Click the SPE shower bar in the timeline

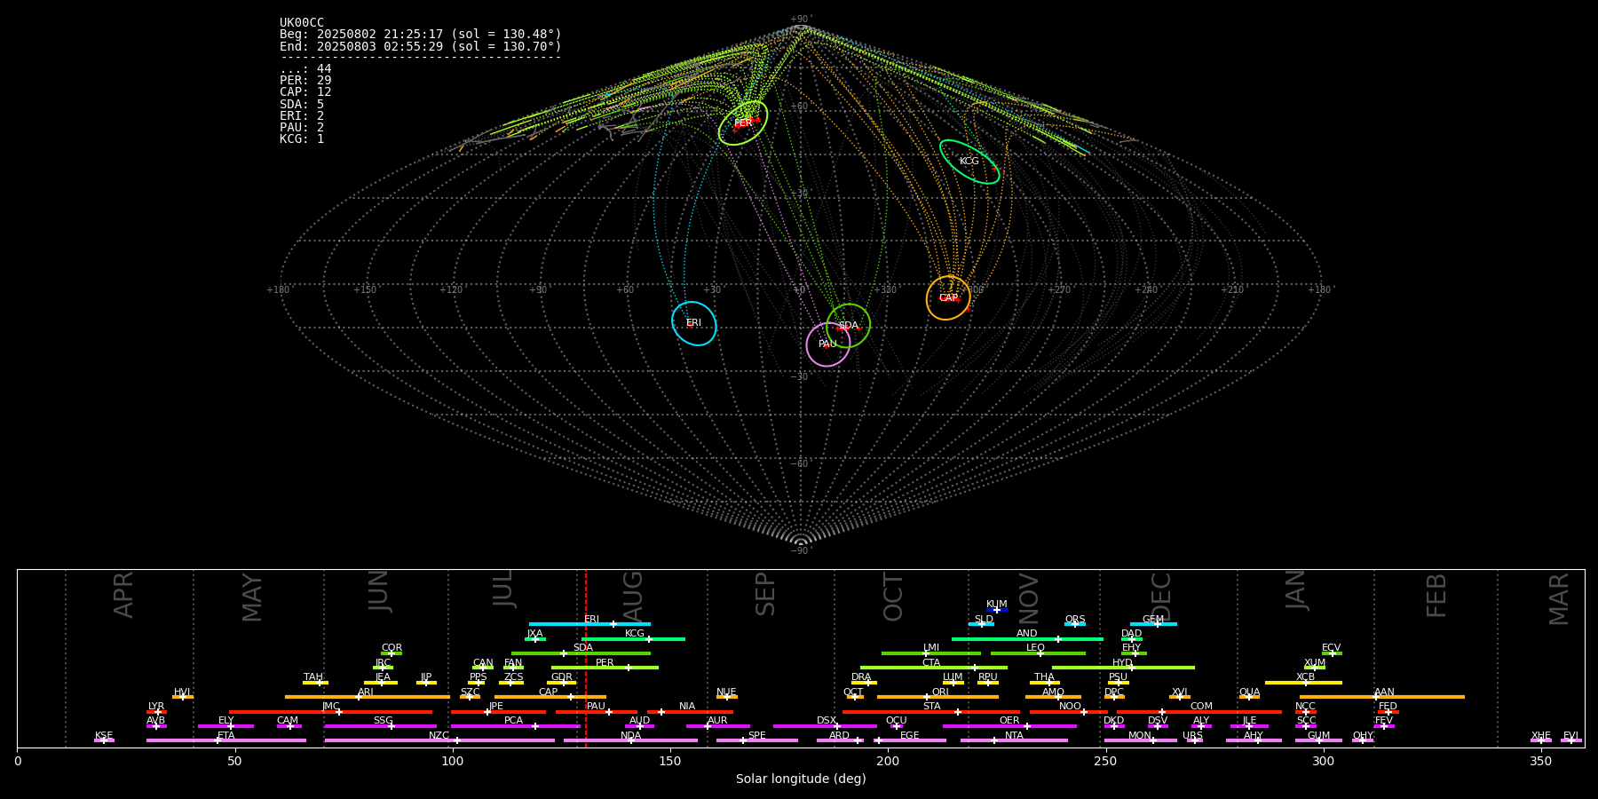click(x=757, y=740)
